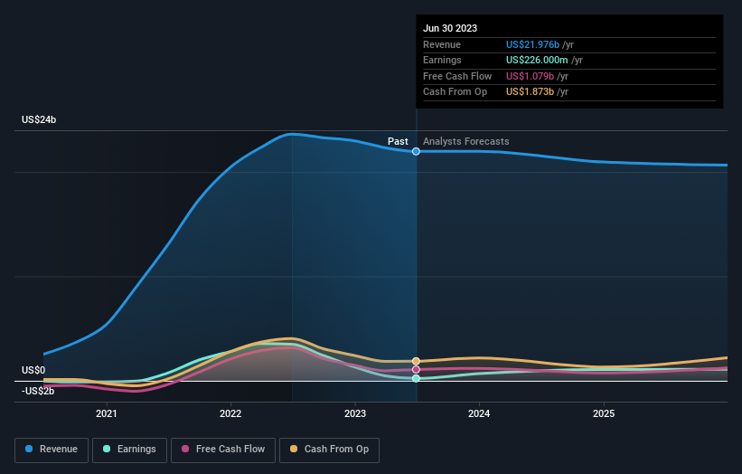742x474 pixels.
Task: Click the 2021 x-axis label
Action: coord(107,414)
